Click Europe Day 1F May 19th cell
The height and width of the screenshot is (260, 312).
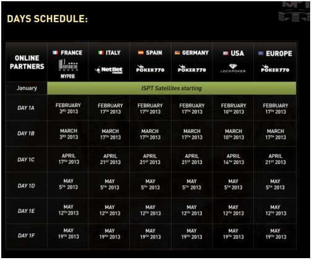coord(275,233)
